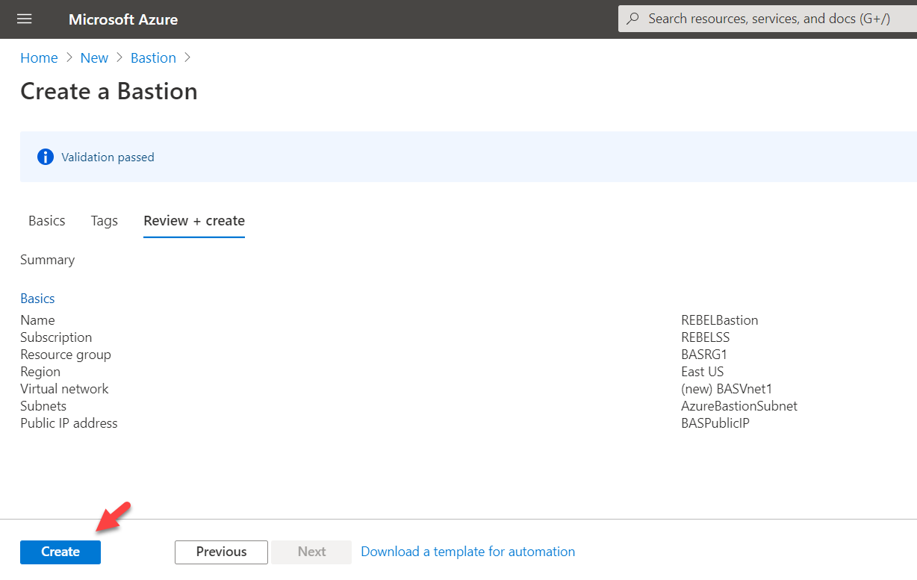Switch to the Basics tab

pyautogui.click(x=47, y=220)
